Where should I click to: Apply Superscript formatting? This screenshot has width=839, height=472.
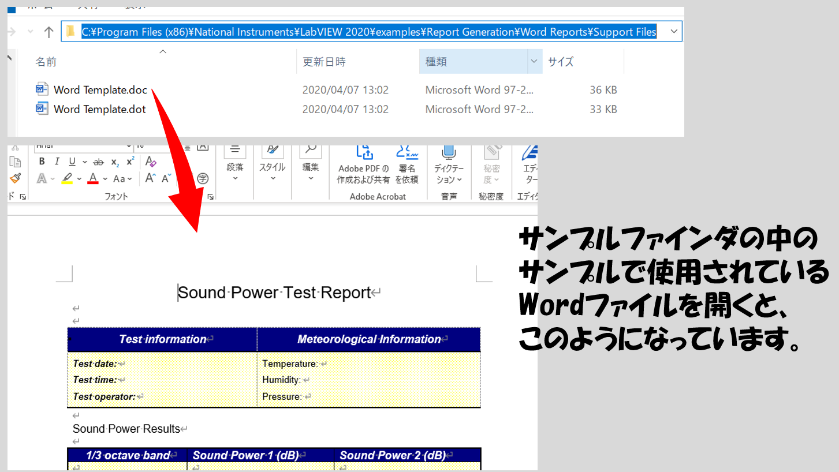tap(130, 162)
